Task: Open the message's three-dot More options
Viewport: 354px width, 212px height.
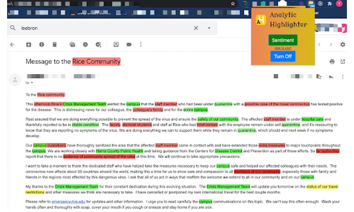Action: (x=343, y=77)
